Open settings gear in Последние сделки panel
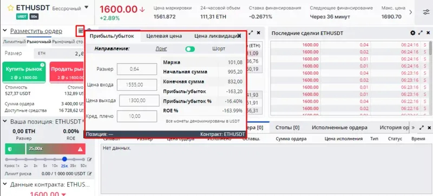This screenshot has width=433, height=196. pos(412,33)
